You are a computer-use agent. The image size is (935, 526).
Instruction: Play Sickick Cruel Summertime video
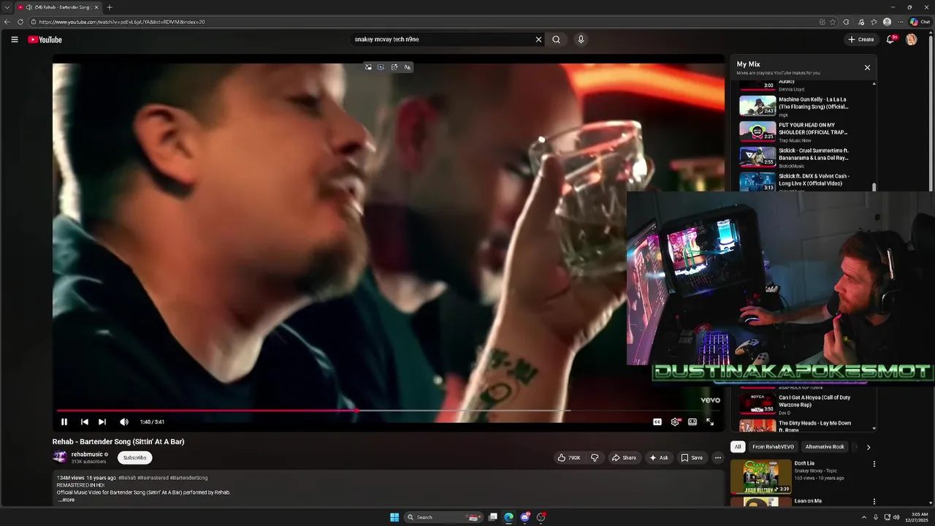[794, 157]
